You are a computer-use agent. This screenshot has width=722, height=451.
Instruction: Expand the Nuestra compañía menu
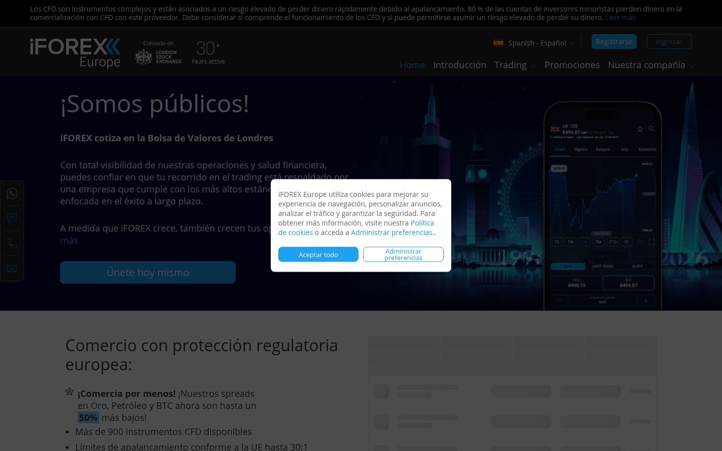coord(651,65)
